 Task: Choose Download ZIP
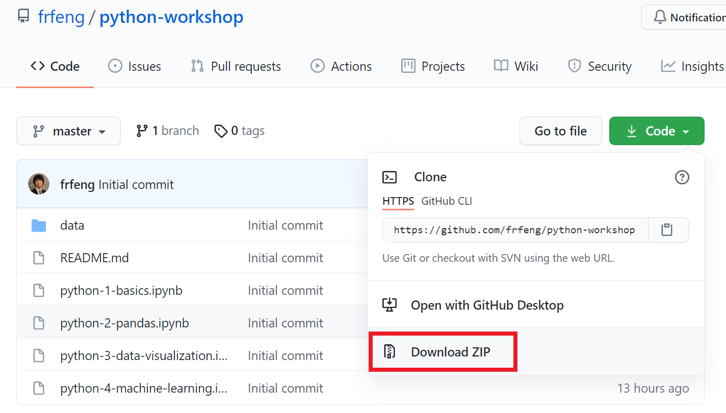pyautogui.click(x=536, y=352)
